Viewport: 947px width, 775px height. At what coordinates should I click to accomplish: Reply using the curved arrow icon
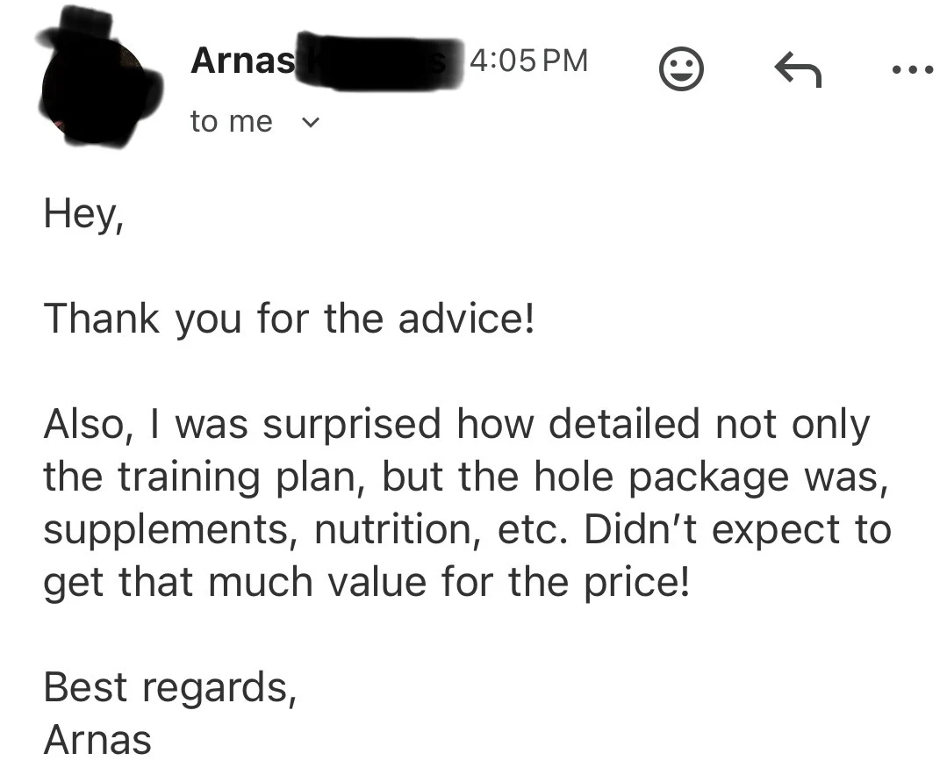[x=798, y=69]
